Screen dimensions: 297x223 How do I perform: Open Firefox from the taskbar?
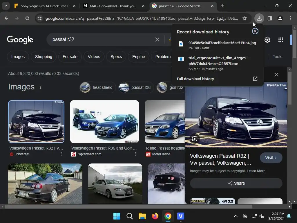coord(155,216)
